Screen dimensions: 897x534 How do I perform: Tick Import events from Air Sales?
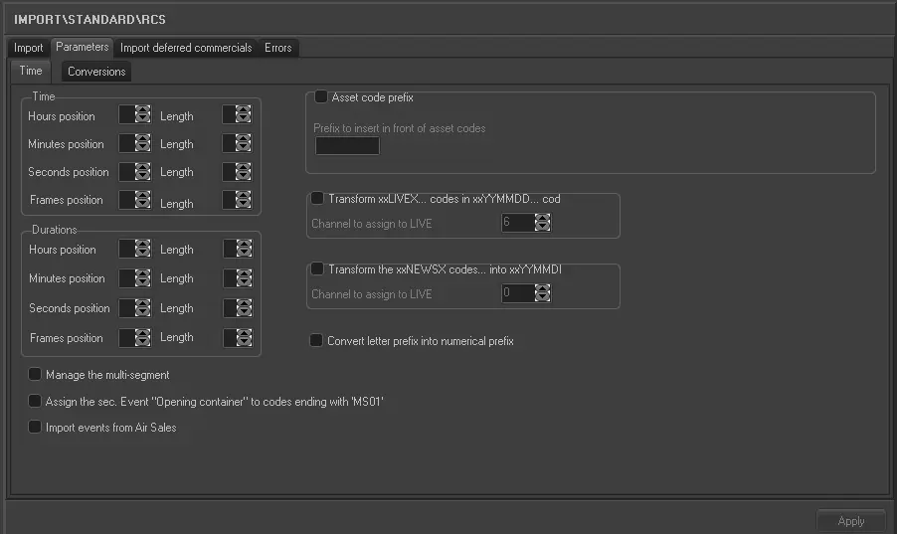(x=36, y=428)
